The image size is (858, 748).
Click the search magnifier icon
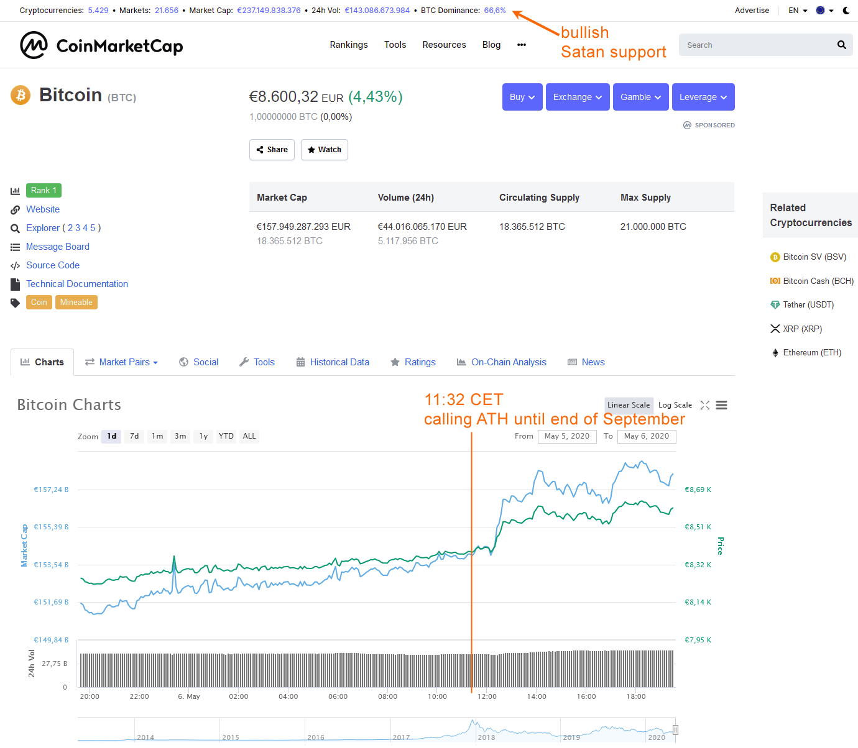[842, 45]
